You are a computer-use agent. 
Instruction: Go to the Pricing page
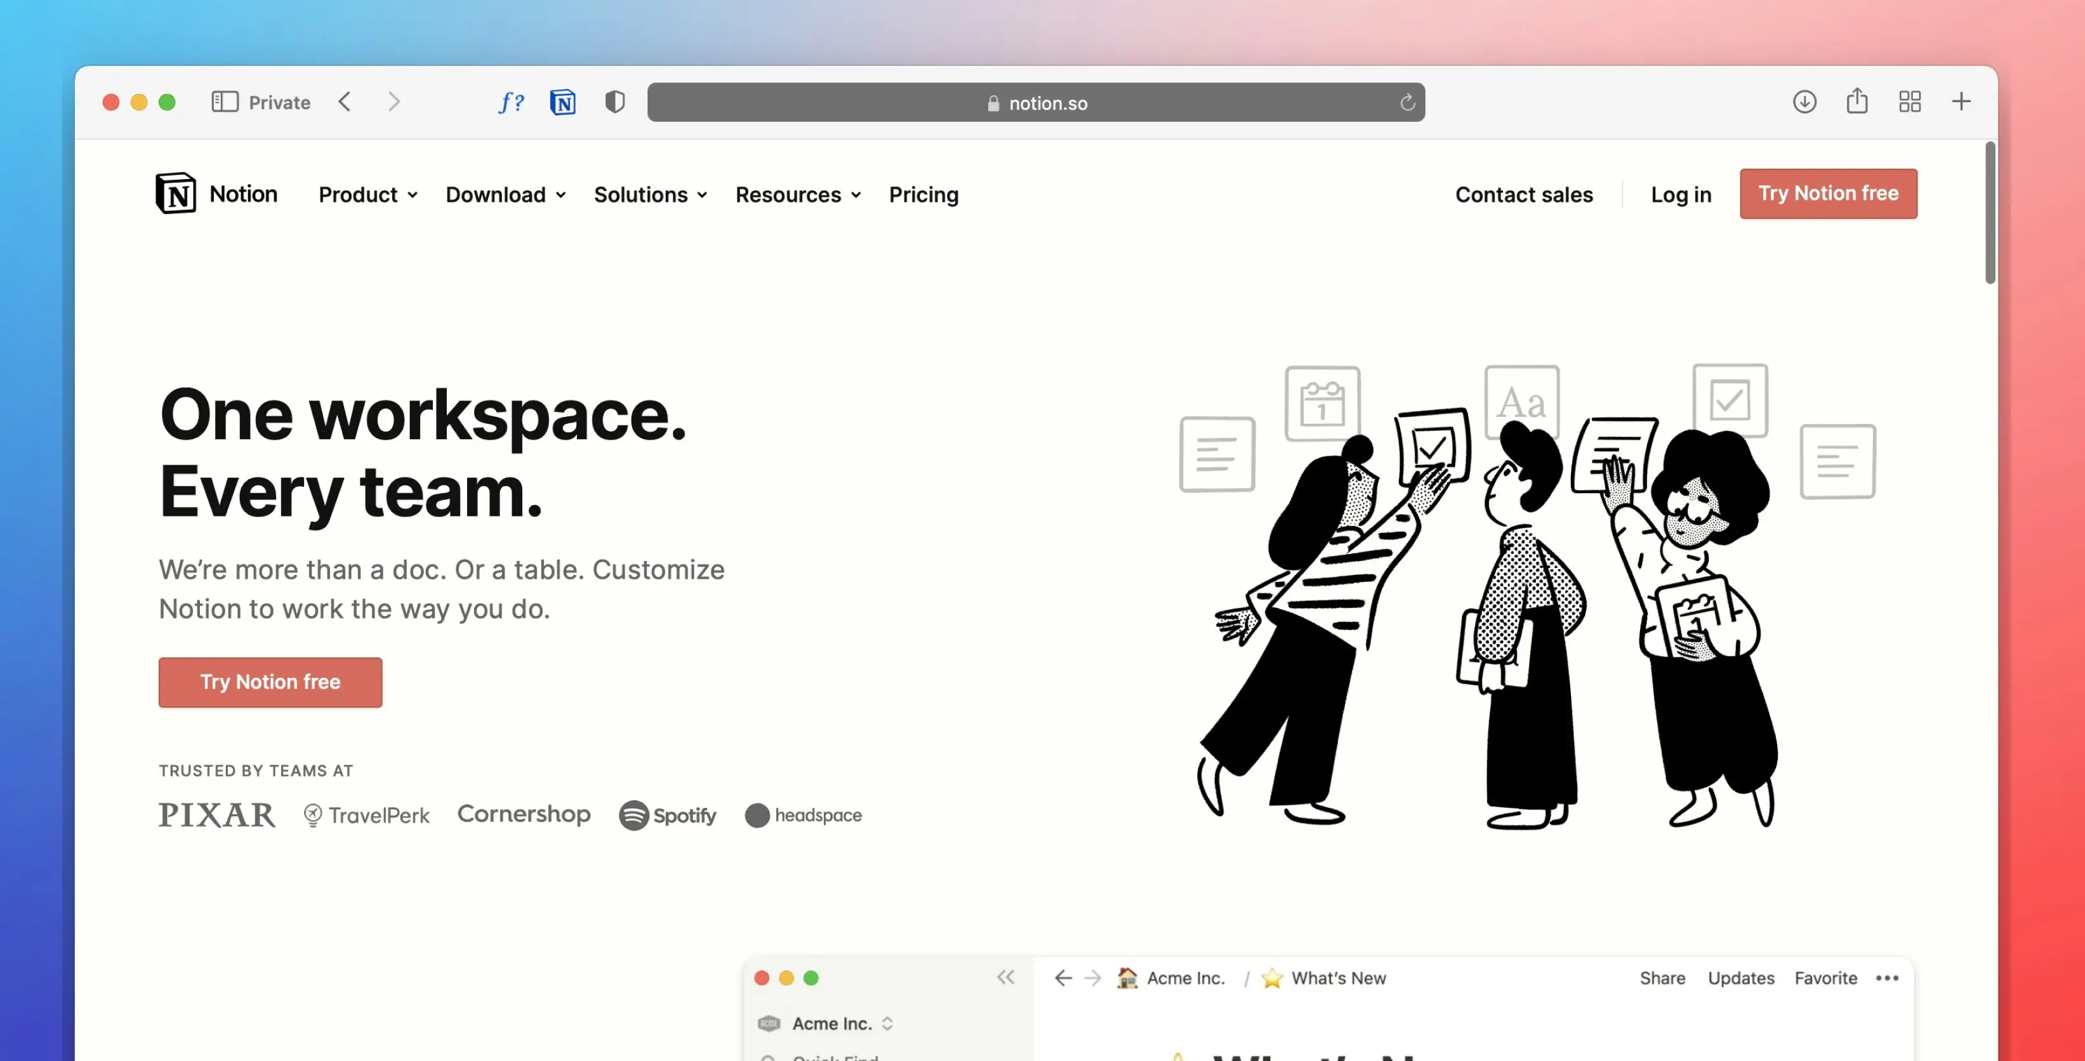tap(923, 195)
